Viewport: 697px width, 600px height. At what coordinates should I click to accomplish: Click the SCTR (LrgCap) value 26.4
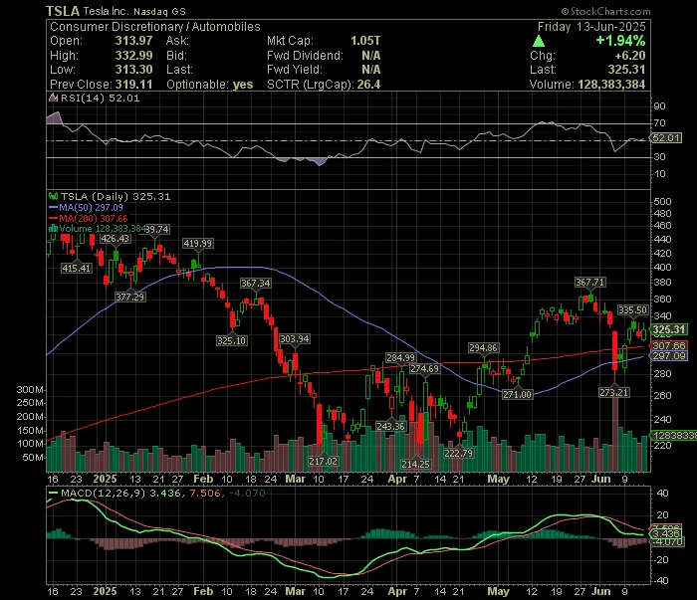tap(368, 85)
